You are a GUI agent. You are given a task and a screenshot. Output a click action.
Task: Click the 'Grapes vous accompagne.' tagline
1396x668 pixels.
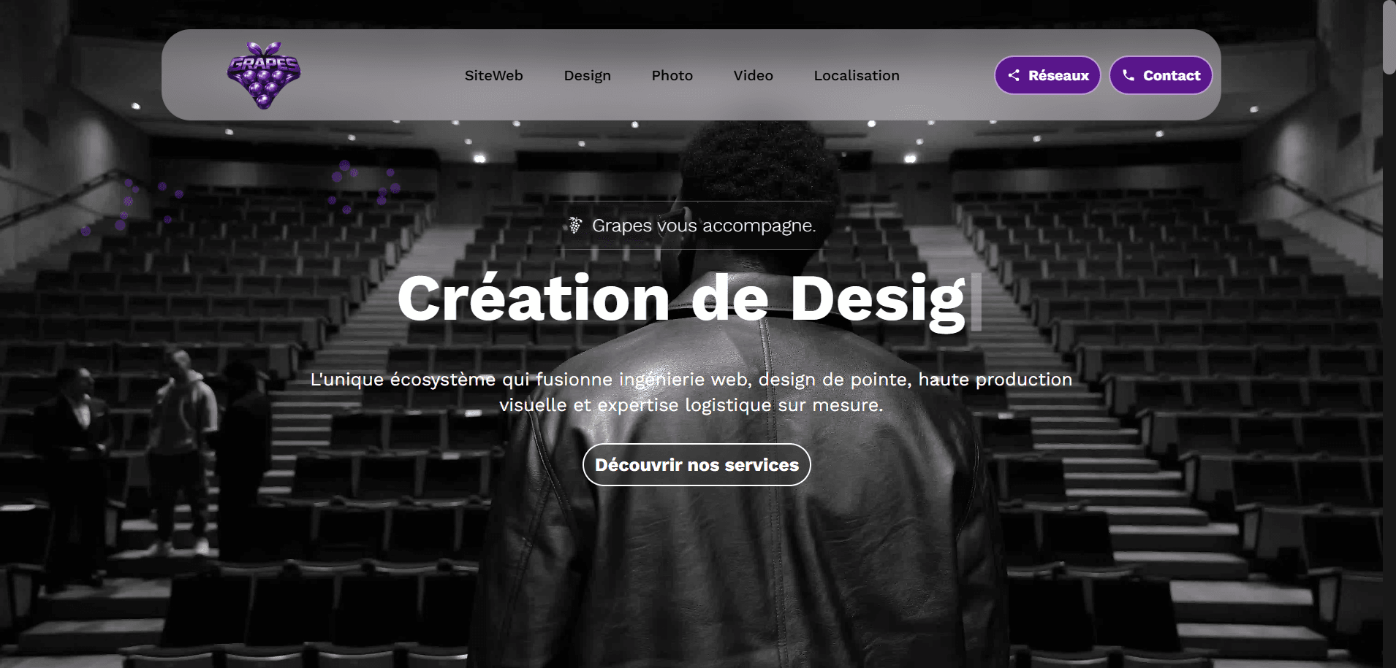point(704,226)
